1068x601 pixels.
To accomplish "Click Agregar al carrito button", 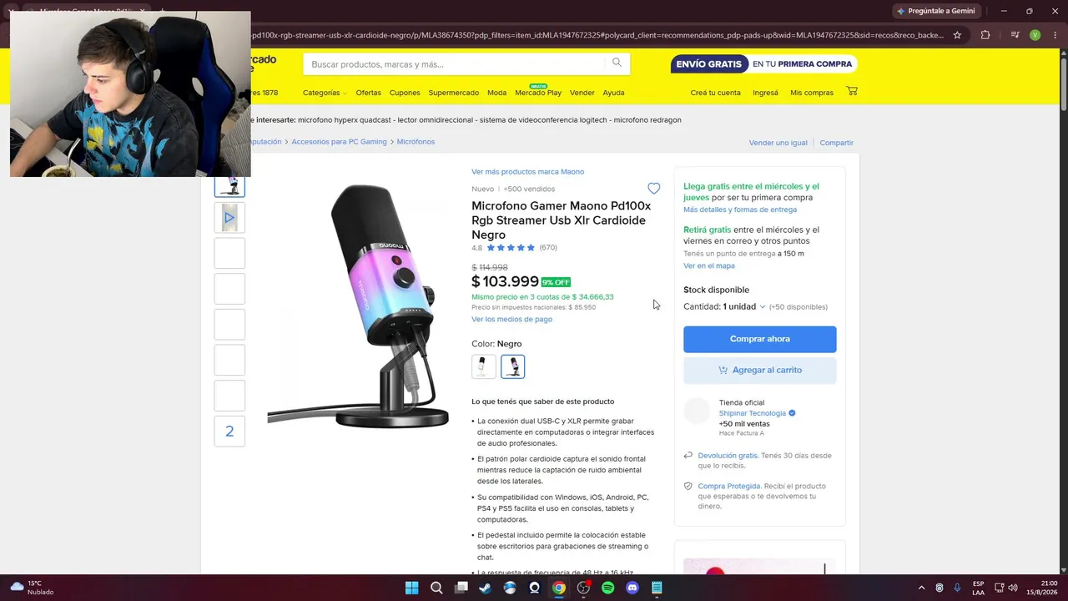I will [x=759, y=370].
